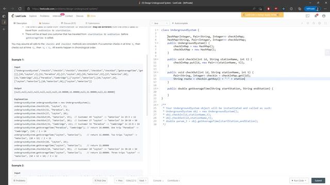This screenshot has width=330, height=185.
Task: Switch to the Description tab
Action: [20, 23]
